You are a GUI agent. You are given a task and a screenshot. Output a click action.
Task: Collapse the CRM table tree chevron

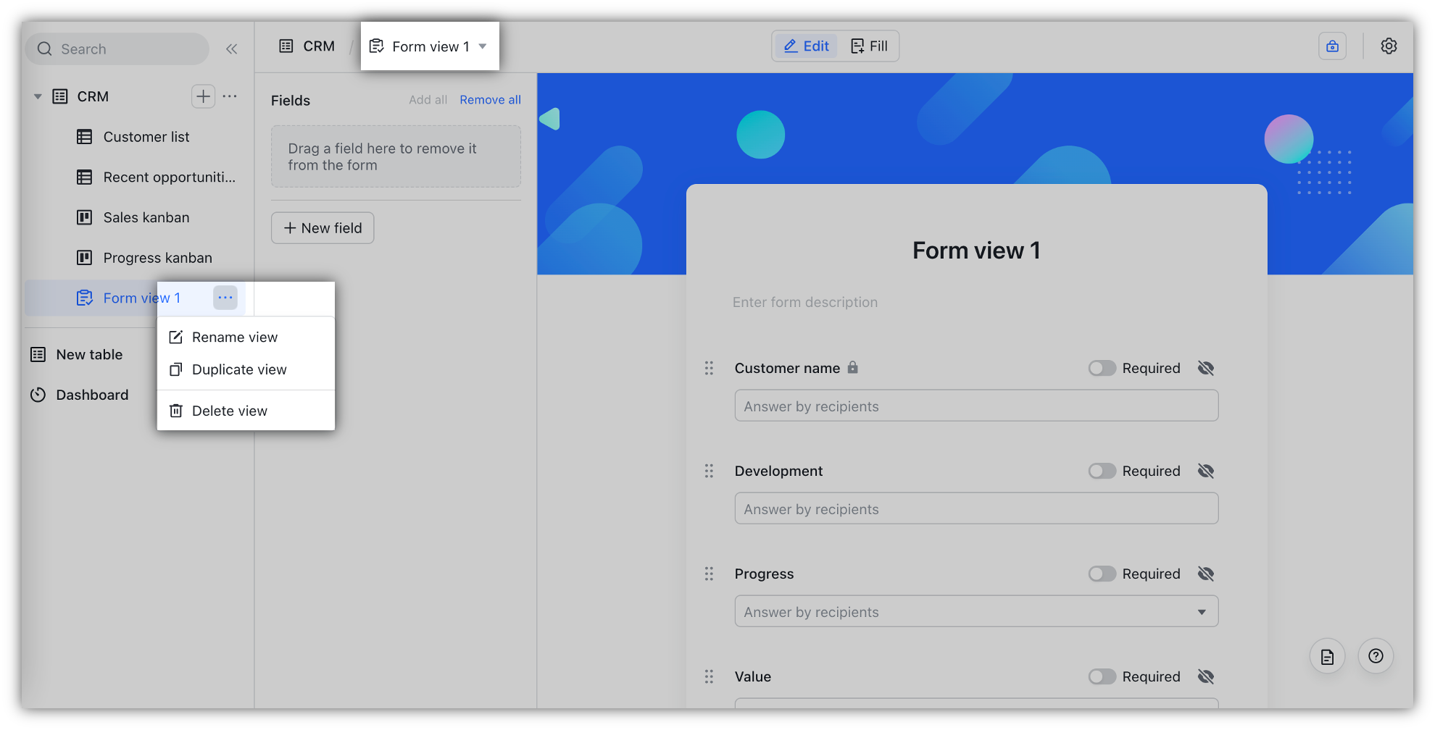pyautogui.click(x=38, y=96)
